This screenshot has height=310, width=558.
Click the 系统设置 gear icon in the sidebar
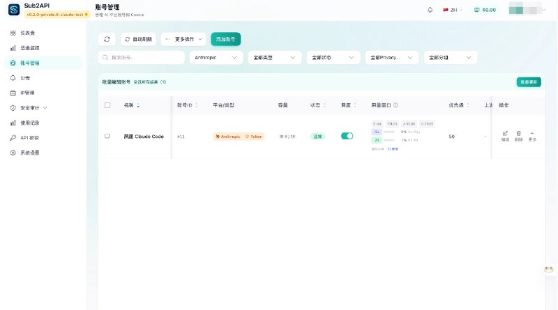click(13, 153)
